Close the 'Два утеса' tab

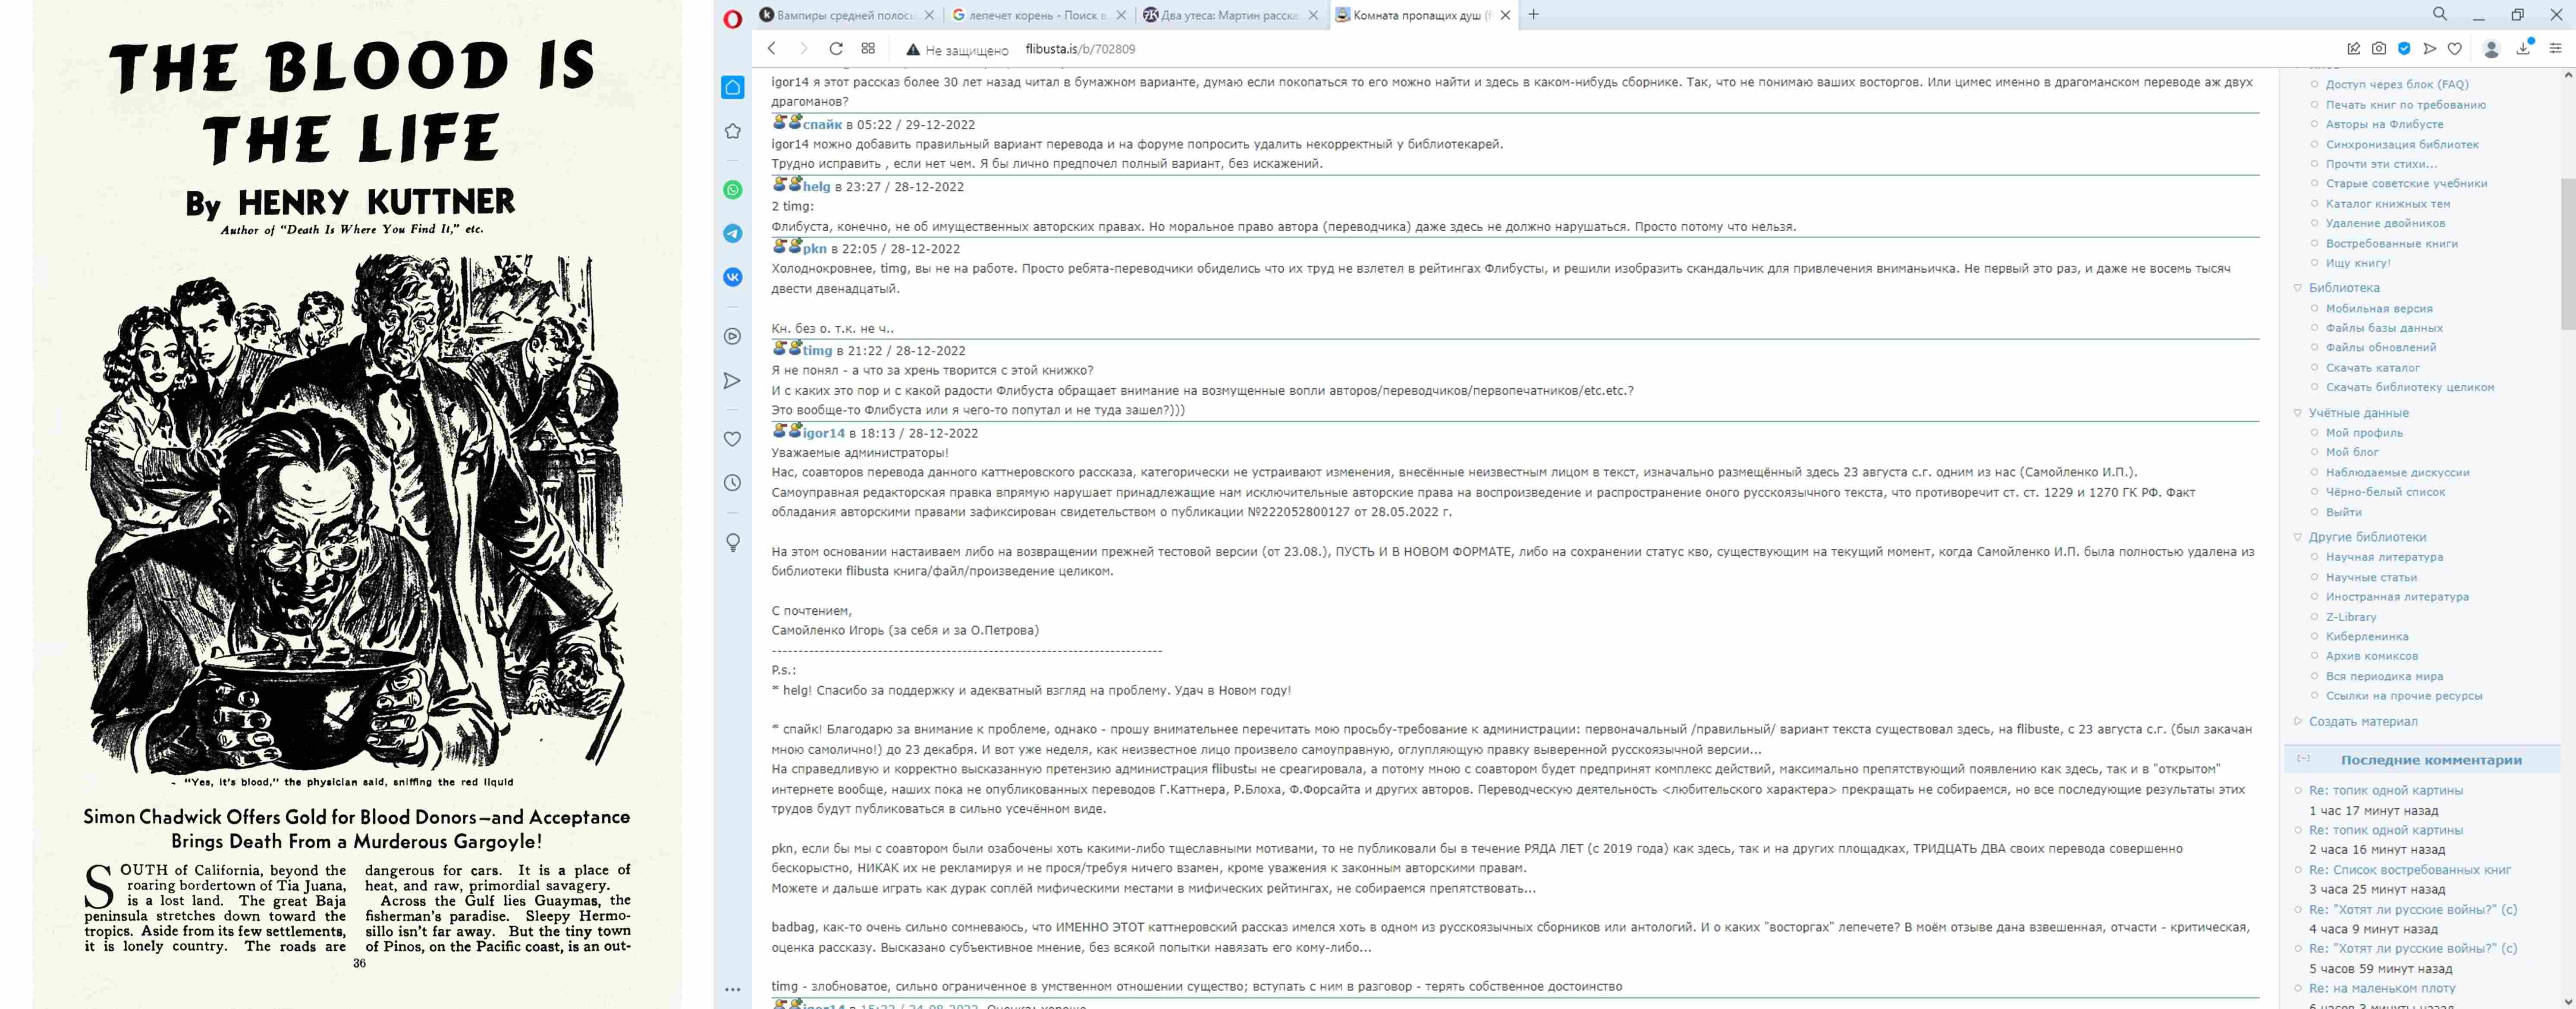point(1312,15)
